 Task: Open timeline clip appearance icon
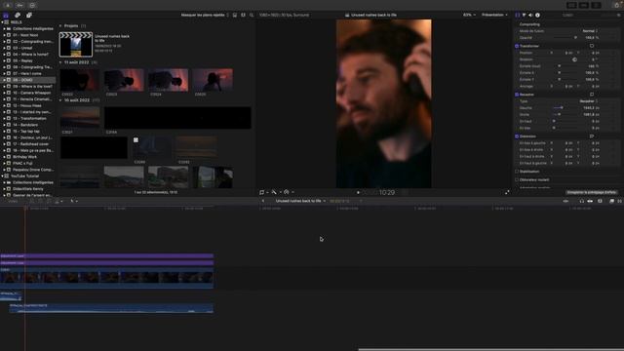(x=601, y=202)
